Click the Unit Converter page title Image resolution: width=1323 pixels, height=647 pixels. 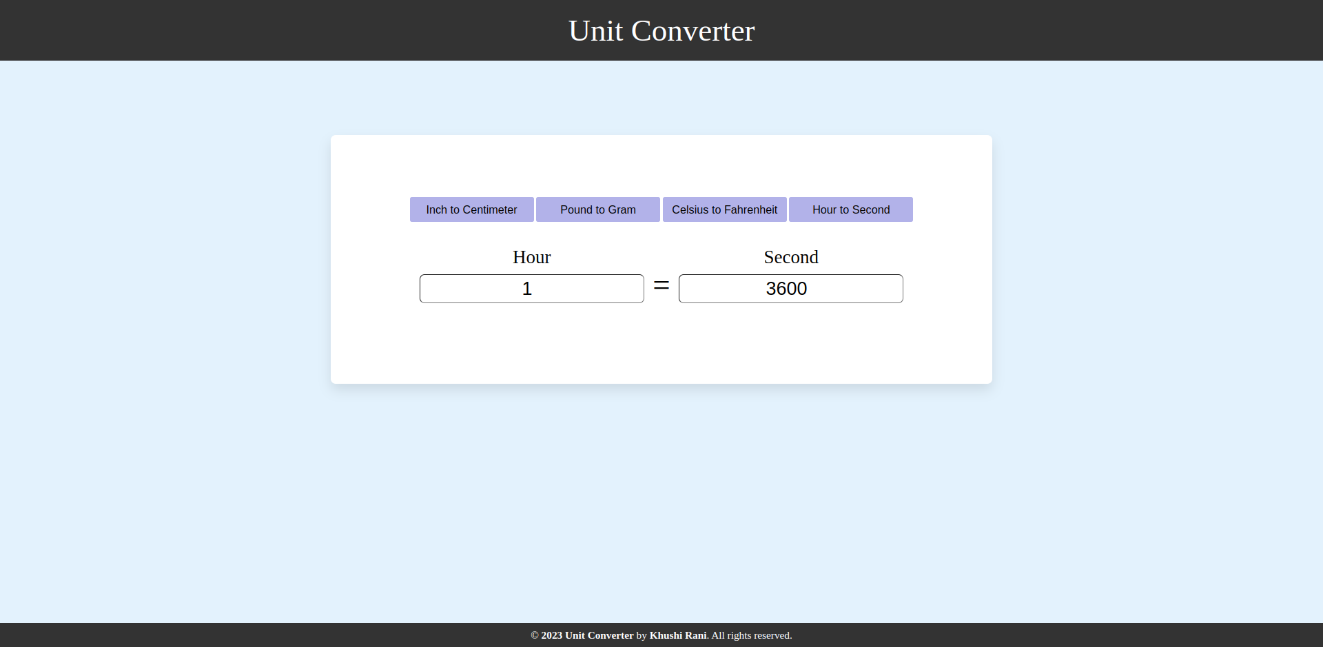pos(661,30)
